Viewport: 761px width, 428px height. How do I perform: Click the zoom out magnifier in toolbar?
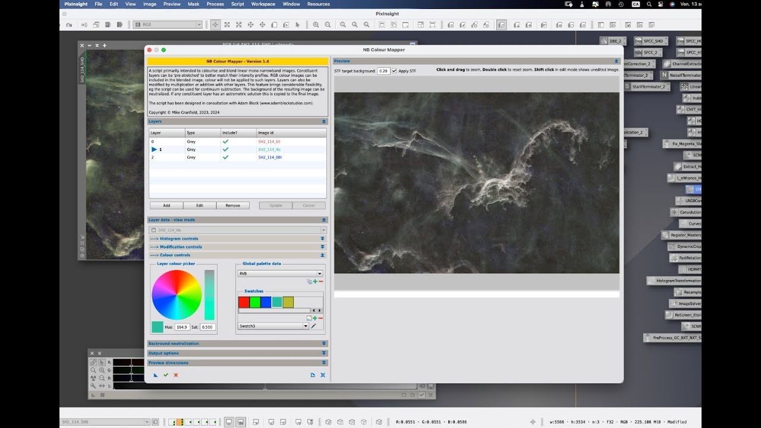pyautogui.click(x=326, y=24)
